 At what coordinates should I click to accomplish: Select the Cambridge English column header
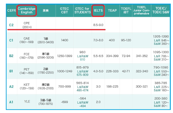26,11
